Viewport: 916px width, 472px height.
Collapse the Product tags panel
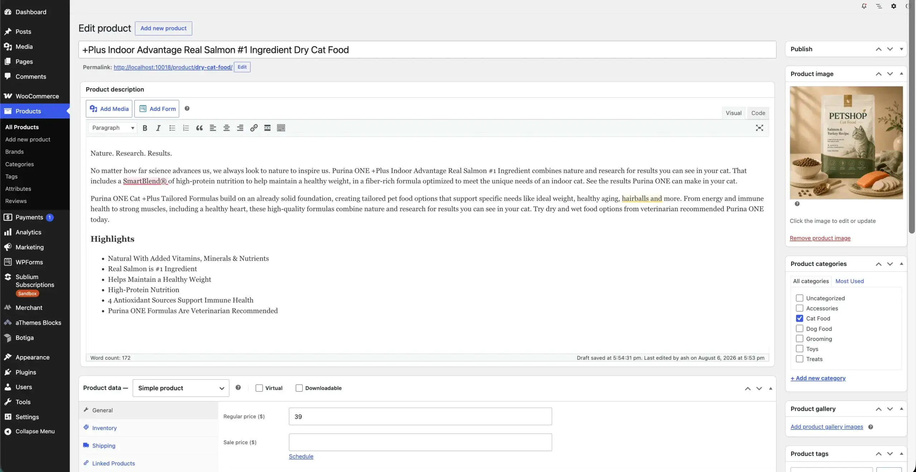[x=901, y=454]
